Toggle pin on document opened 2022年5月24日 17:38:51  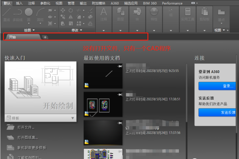pyautogui.click(x=119, y=95)
